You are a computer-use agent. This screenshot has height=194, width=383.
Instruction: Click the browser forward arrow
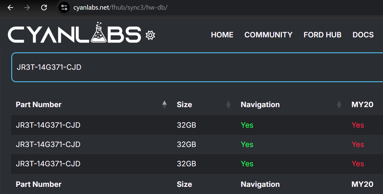27,7
